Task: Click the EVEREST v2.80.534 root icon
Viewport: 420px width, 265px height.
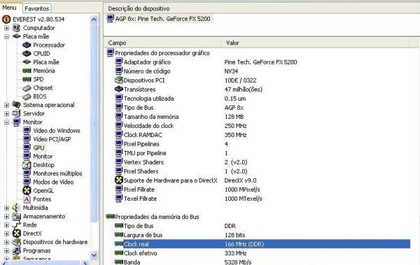Action: tap(6, 20)
